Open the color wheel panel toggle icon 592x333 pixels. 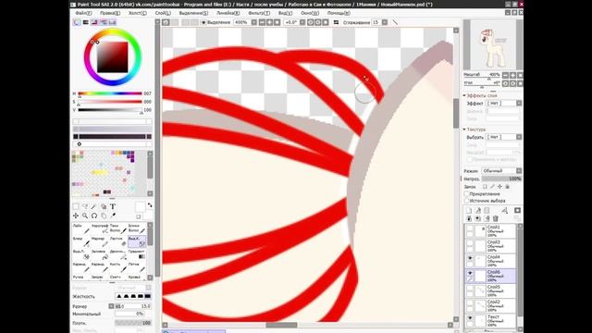point(77,22)
